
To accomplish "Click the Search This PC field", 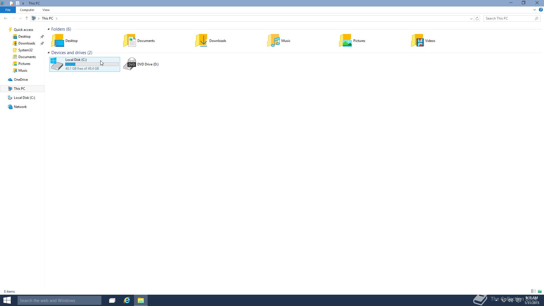I will pyautogui.click(x=509, y=18).
